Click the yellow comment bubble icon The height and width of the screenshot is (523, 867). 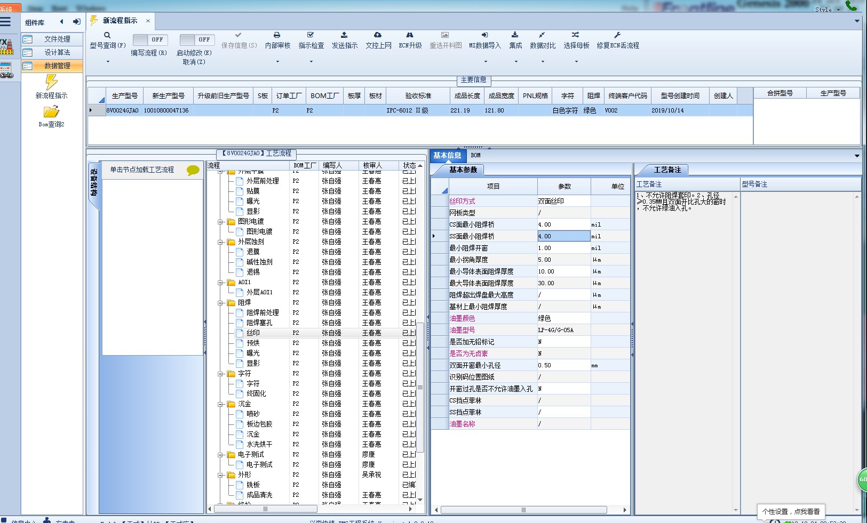[193, 170]
